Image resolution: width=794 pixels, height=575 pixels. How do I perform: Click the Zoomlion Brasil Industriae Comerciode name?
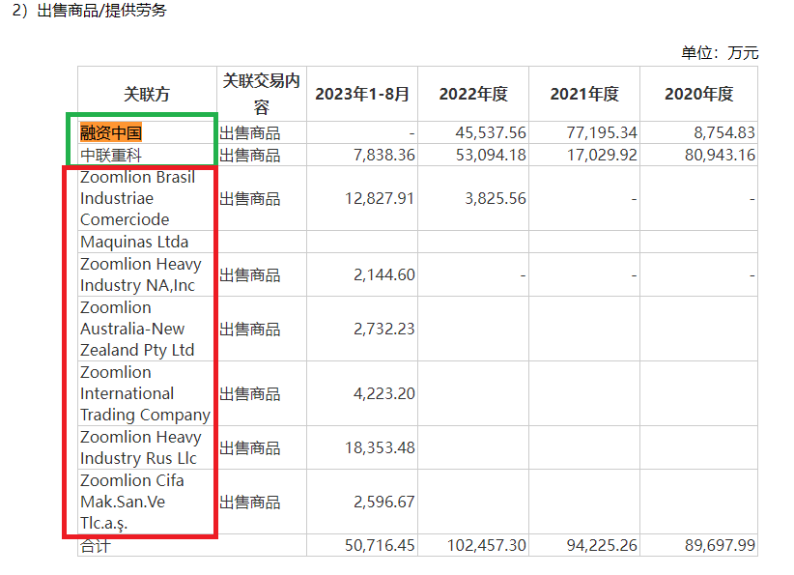pos(138,198)
